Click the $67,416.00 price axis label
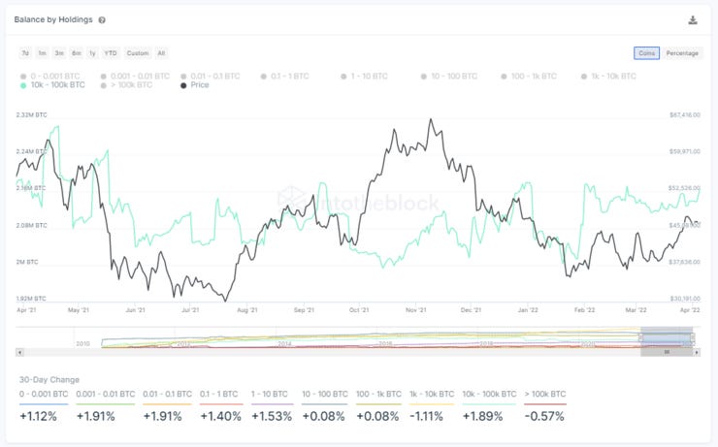Image resolution: width=718 pixels, height=447 pixels. 685,114
